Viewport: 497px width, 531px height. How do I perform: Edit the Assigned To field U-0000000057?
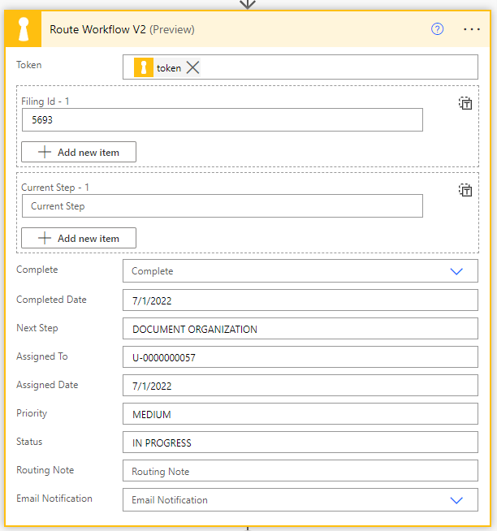click(x=300, y=357)
